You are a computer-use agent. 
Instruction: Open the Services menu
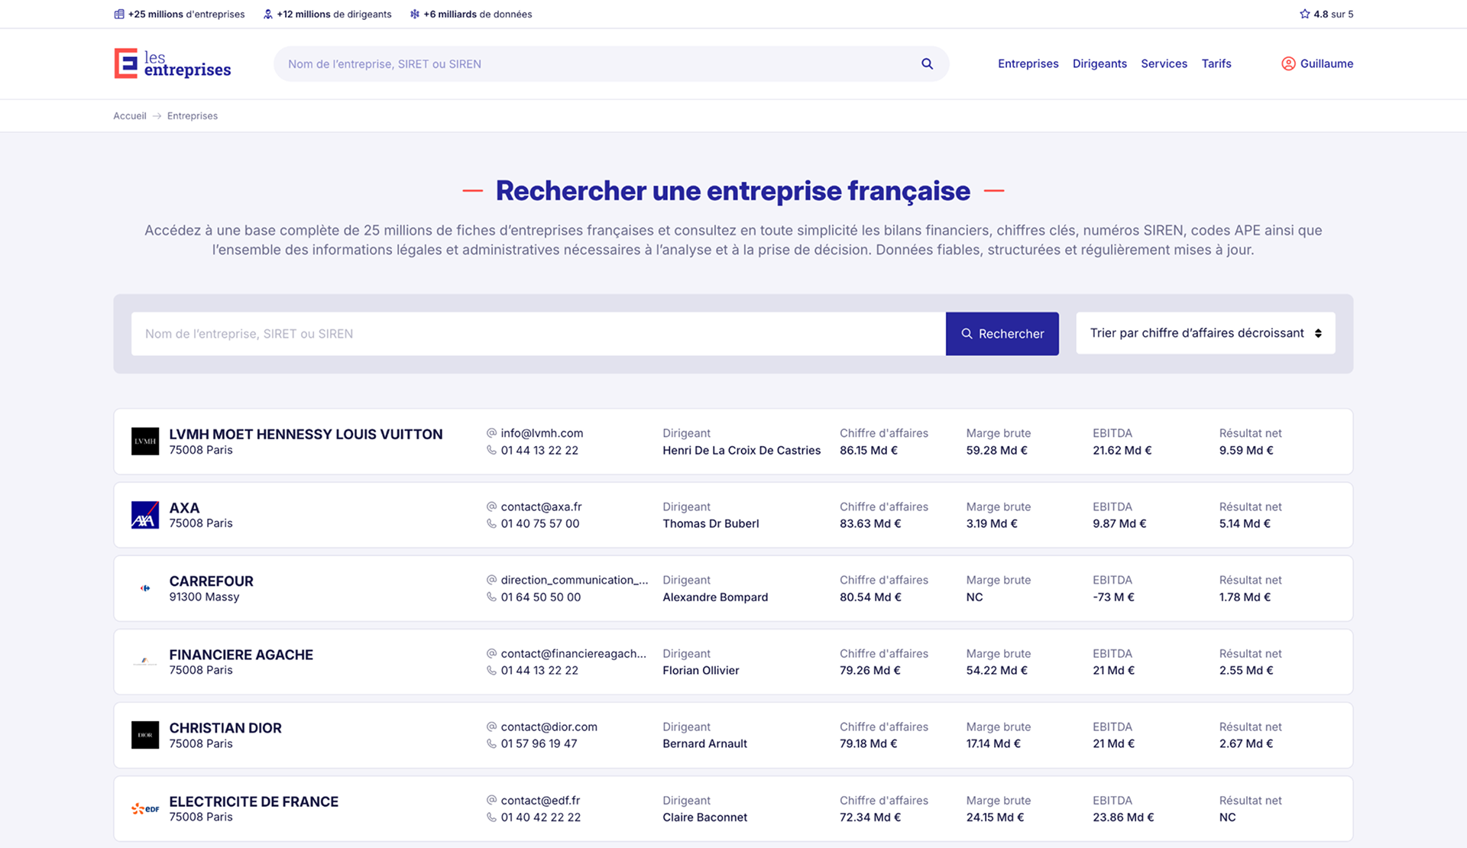click(x=1164, y=63)
